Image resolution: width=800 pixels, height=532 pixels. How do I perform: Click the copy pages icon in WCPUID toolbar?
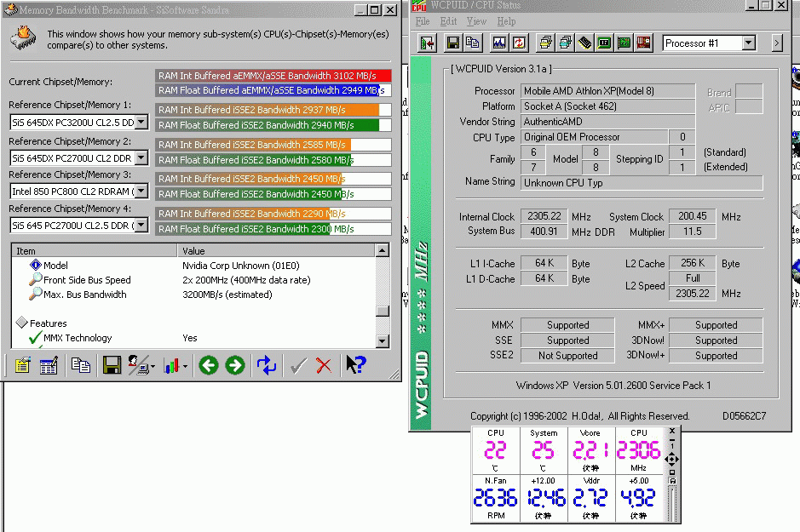[473, 43]
